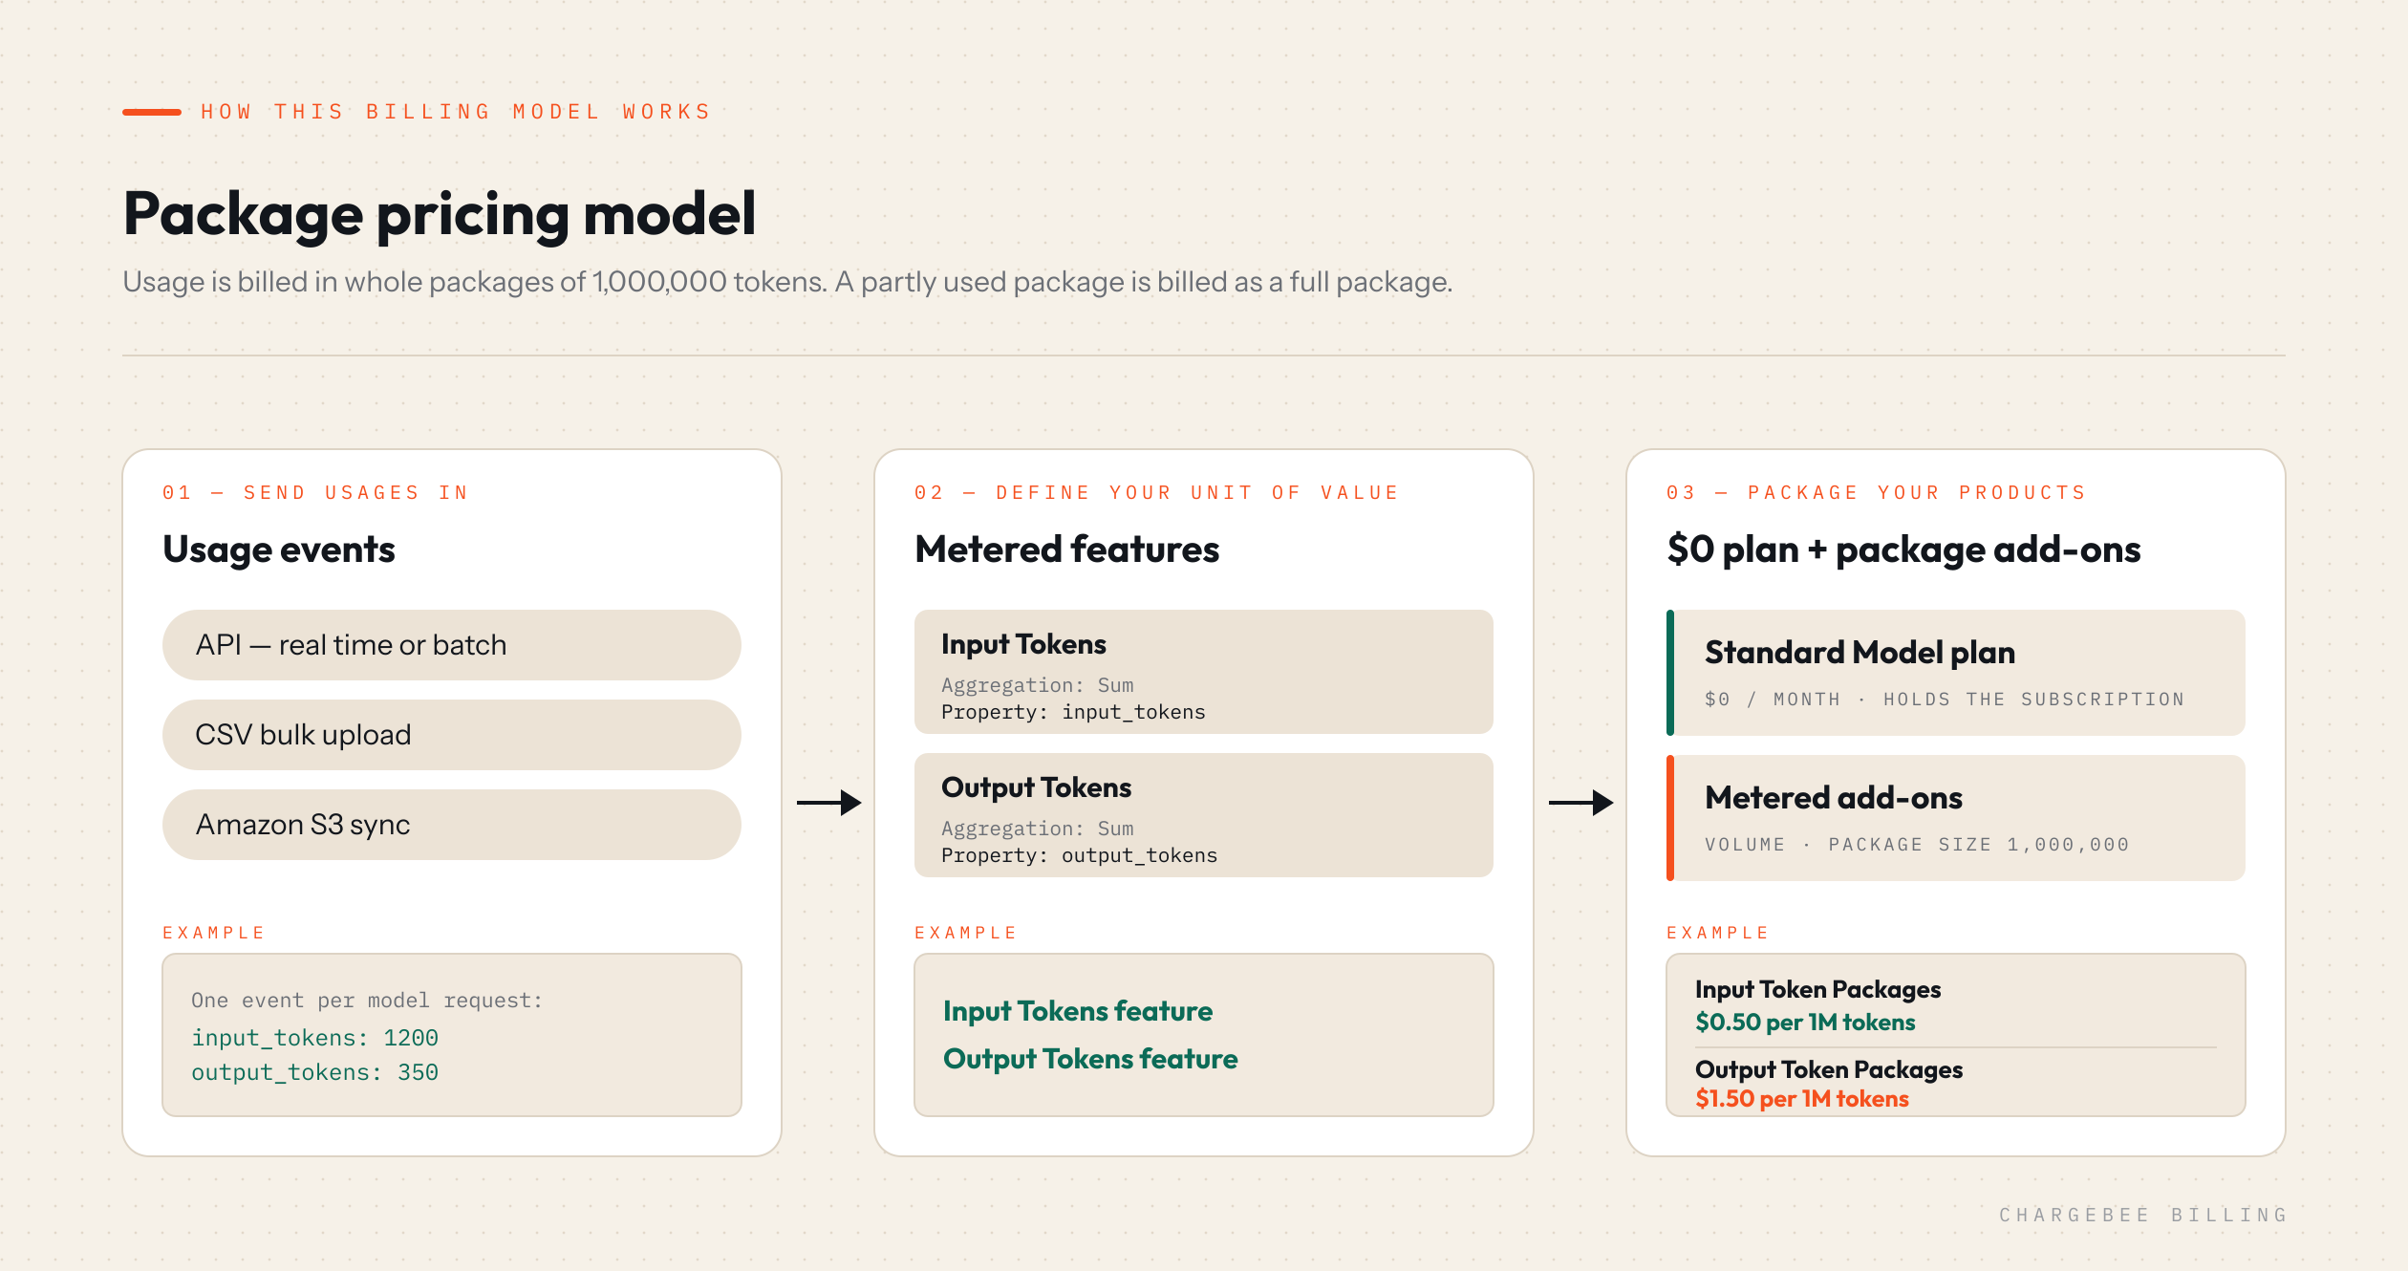Image resolution: width=2408 pixels, height=1271 pixels.
Task: Click 'VOLUME · PACKAGE SIZE 1,000,000' text
Action: coord(1917,845)
